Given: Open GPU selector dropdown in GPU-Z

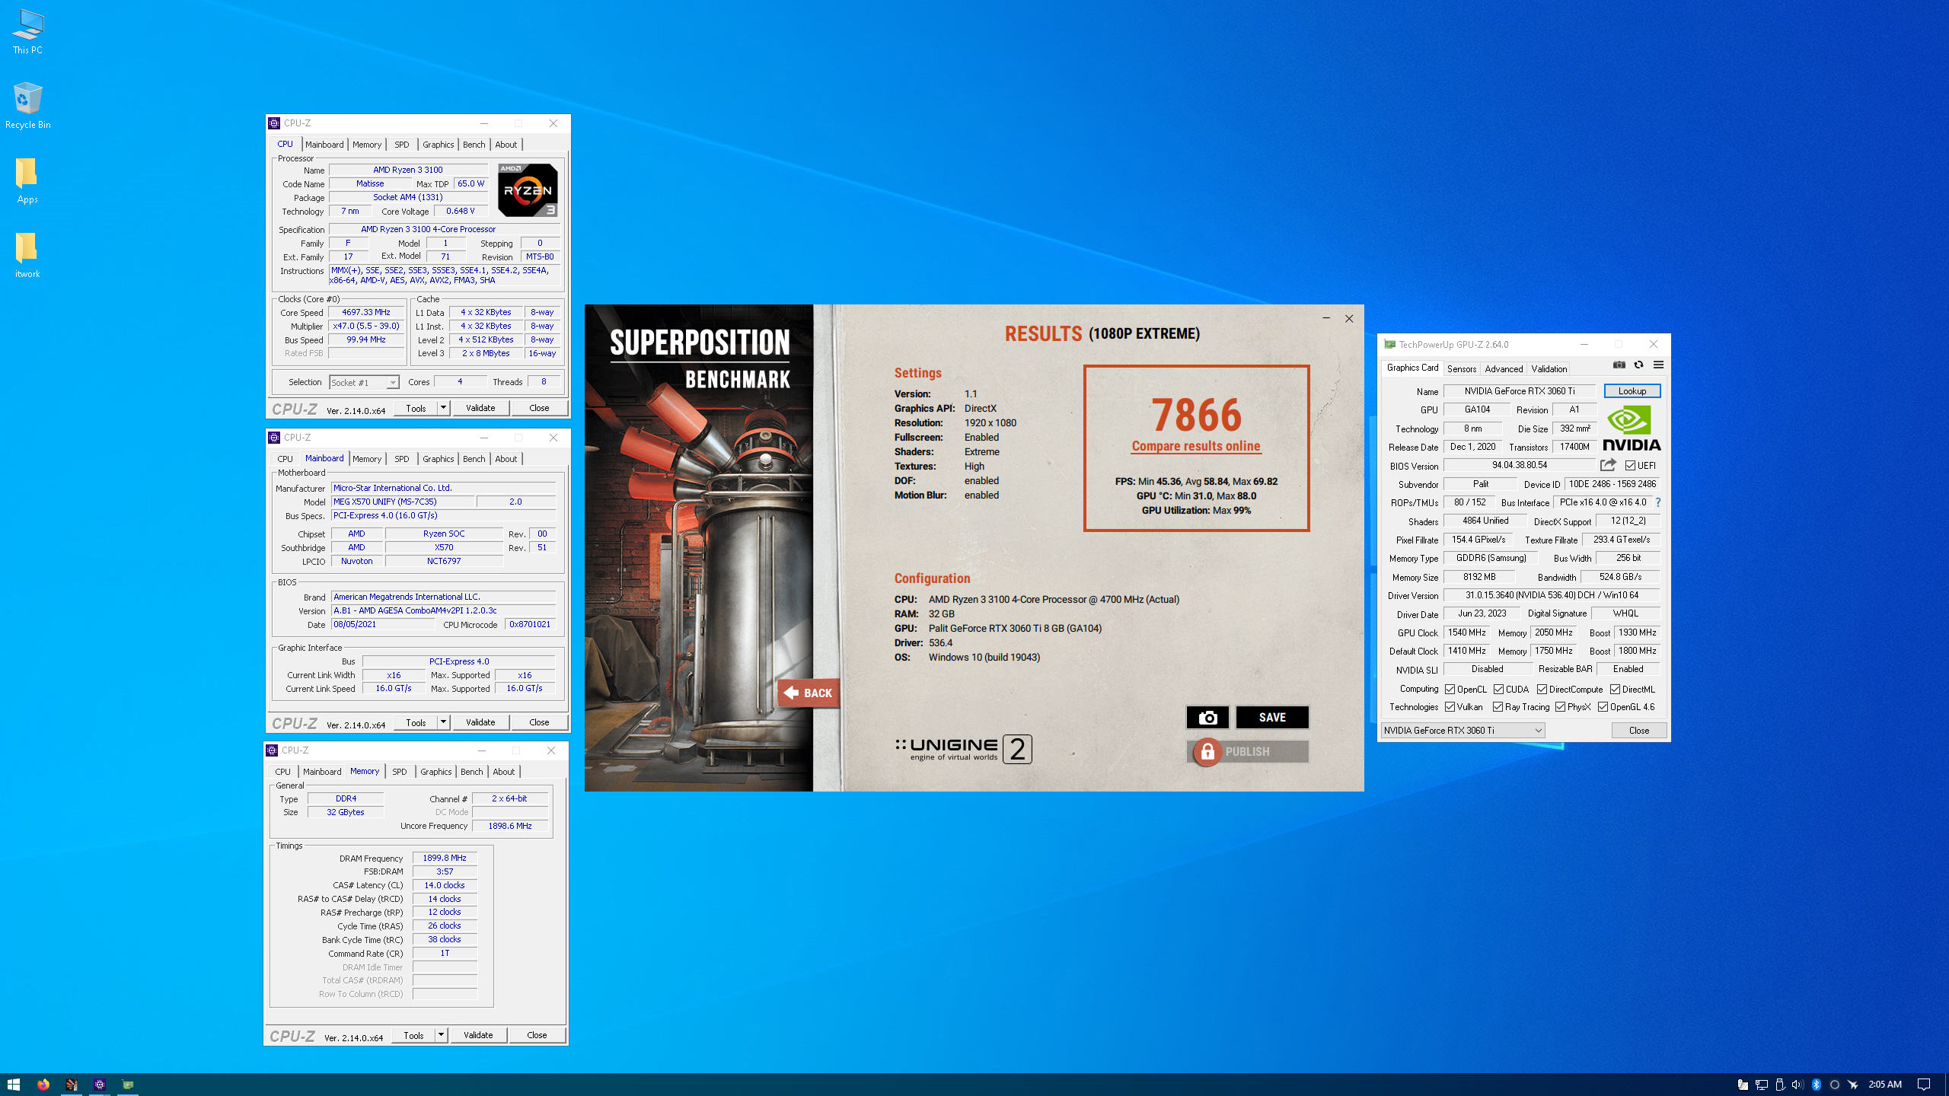Looking at the screenshot, I should (1463, 731).
